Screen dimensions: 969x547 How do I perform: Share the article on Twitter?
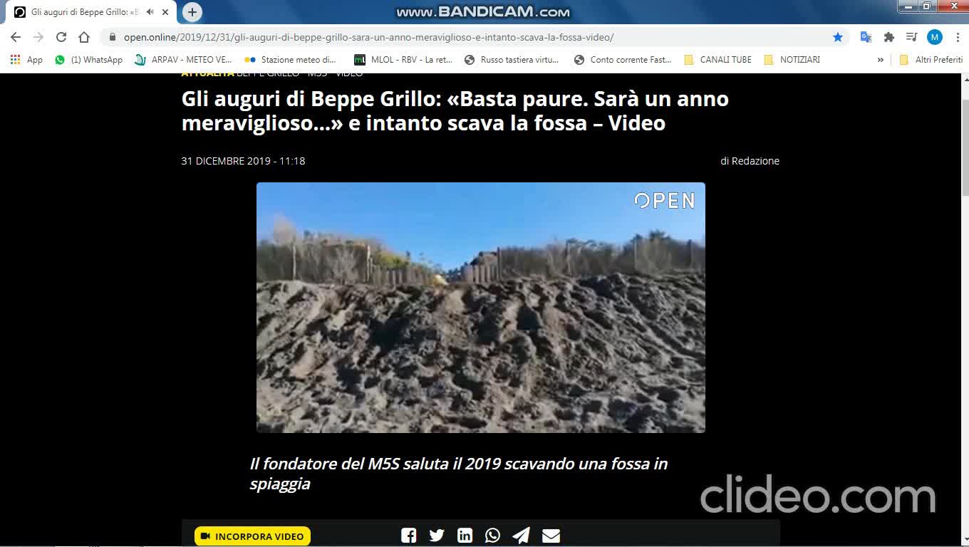[437, 536]
